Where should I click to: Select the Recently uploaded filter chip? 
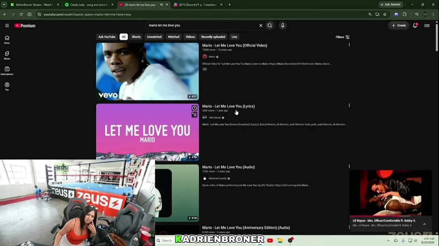point(213,37)
